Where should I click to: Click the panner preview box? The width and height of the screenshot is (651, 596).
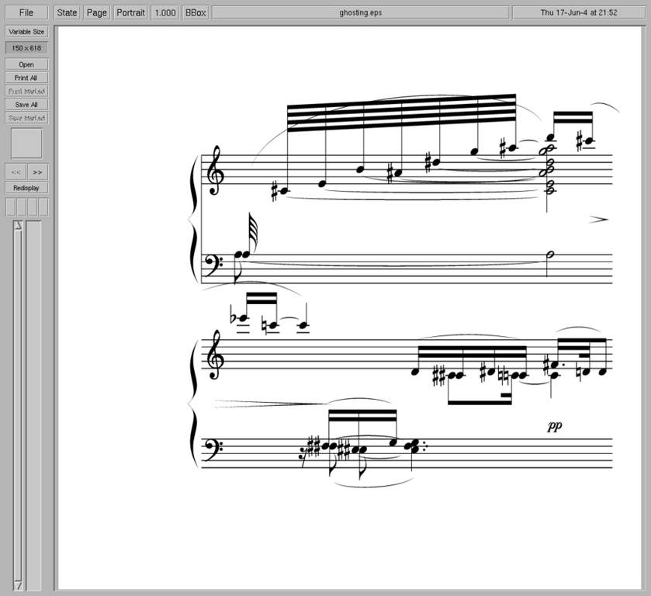tap(26, 144)
